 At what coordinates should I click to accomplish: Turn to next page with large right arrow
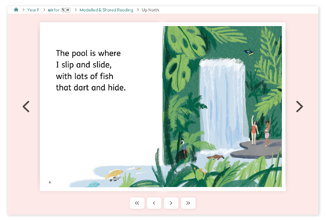299,107
